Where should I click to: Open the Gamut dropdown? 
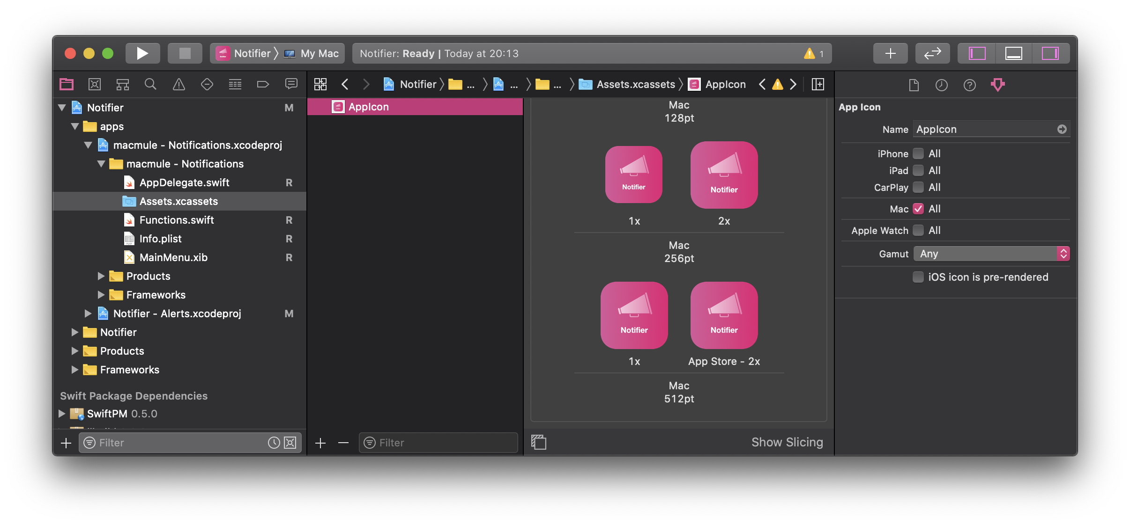991,254
